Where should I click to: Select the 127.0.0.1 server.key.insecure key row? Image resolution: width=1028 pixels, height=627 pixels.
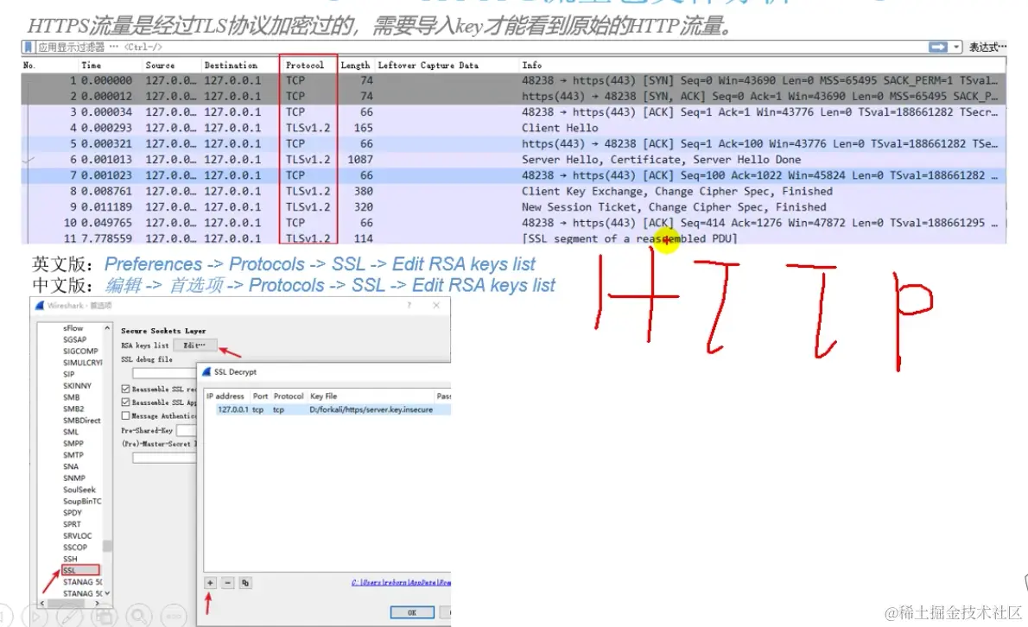[x=327, y=409]
